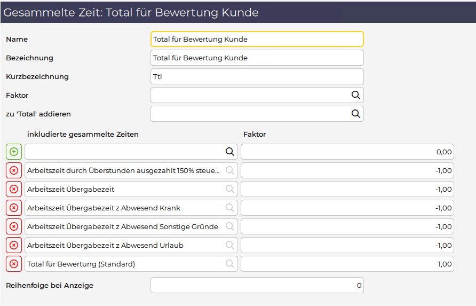Viewport: 476px width, 306px height.
Task: Click the search icon beside Abwesend Urlaub entry
Action: click(230, 245)
